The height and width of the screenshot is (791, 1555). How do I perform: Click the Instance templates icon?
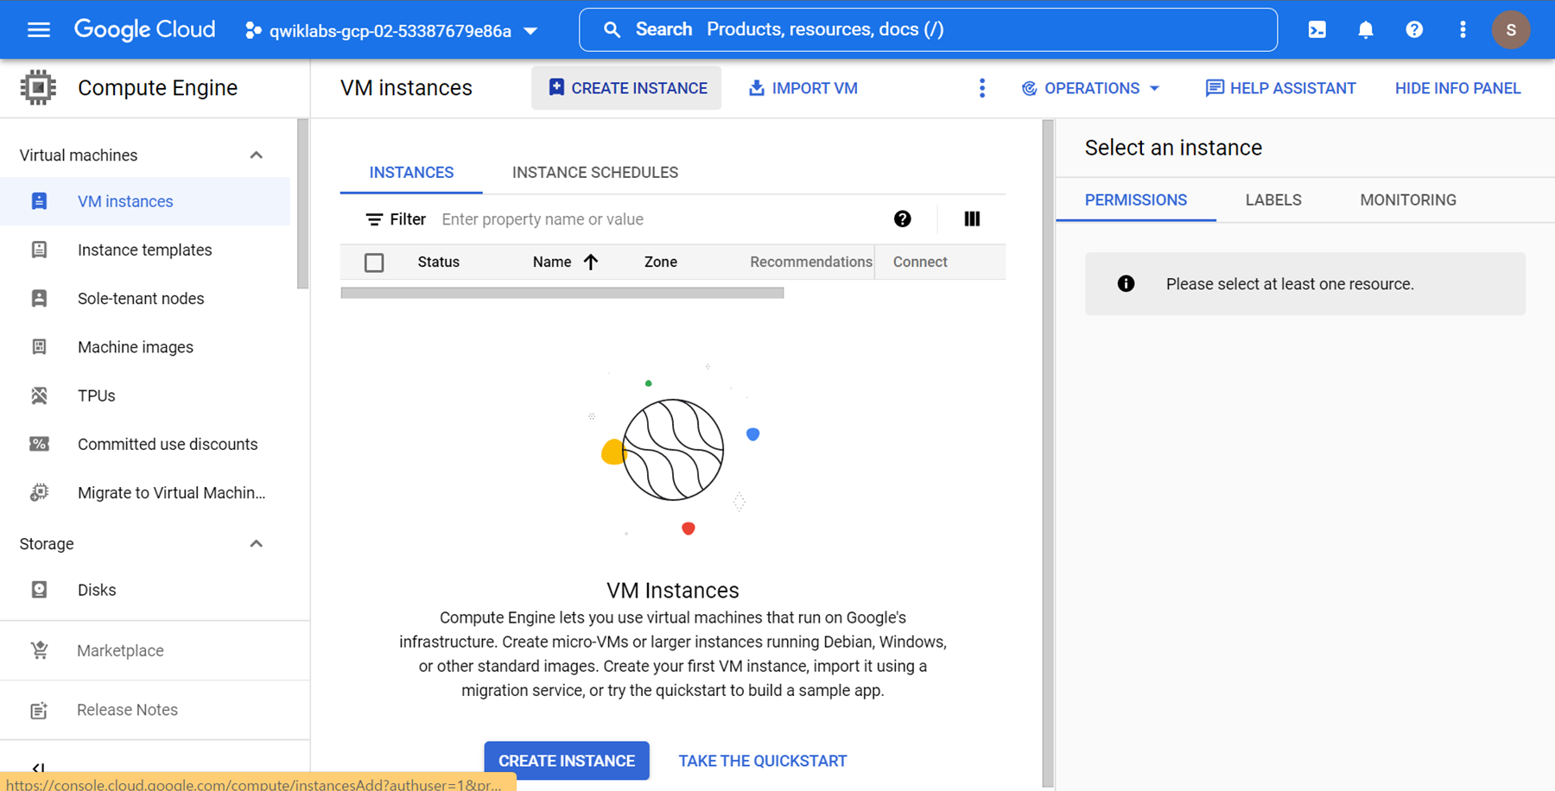pos(39,250)
